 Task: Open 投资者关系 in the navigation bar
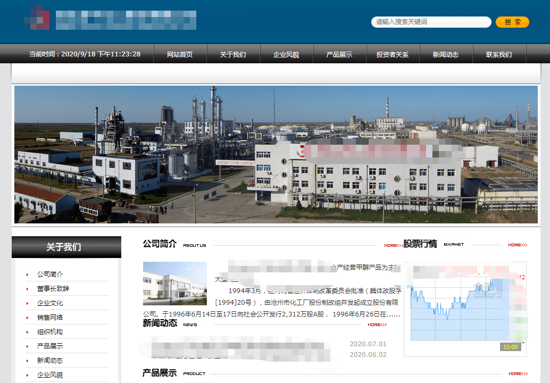(x=393, y=54)
